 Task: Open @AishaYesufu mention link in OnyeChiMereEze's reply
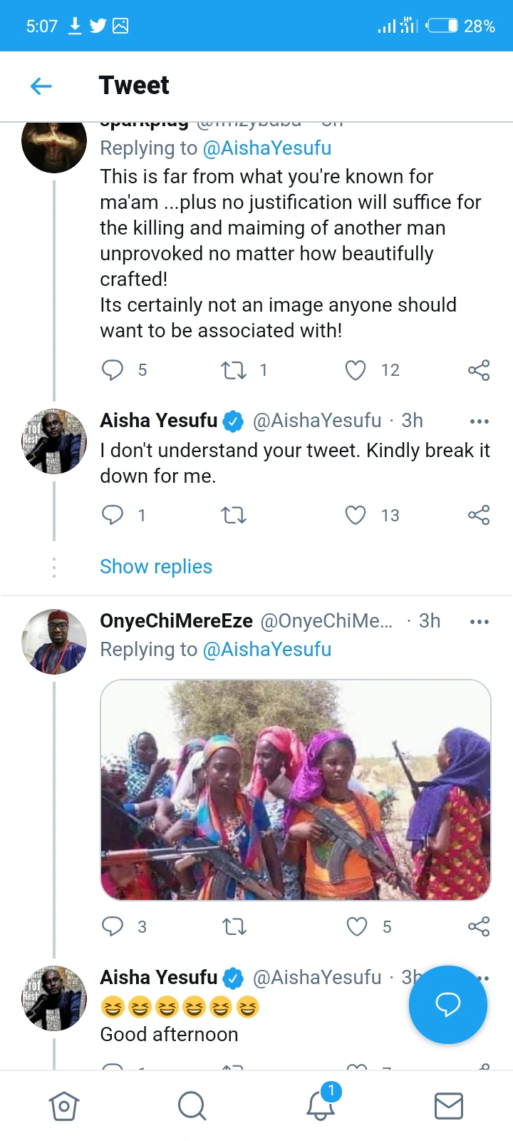click(x=267, y=650)
